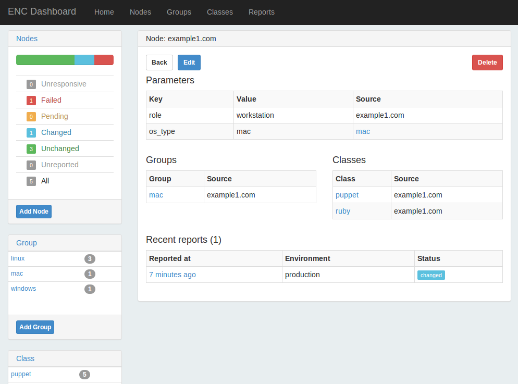Click the Back button
The width and height of the screenshot is (518, 384).
click(x=159, y=63)
